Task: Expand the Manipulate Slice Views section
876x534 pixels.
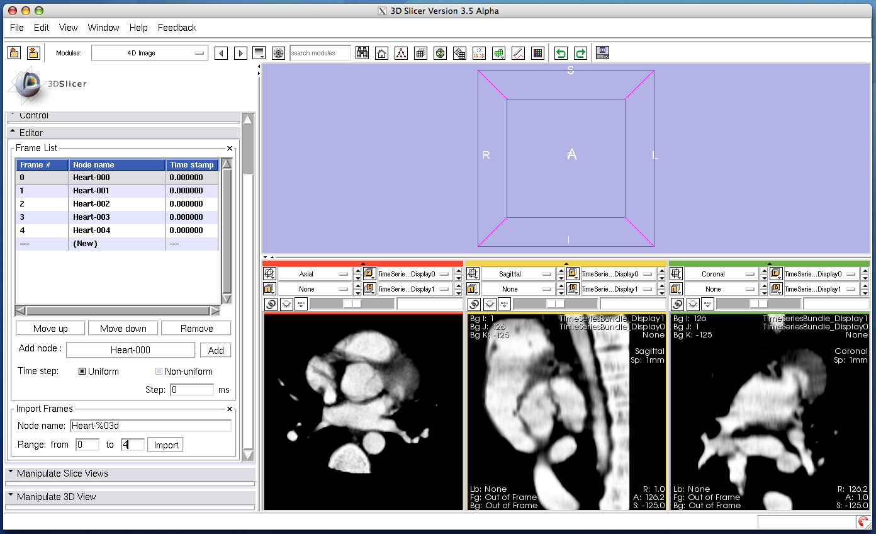Action: click(x=62, y=474)
